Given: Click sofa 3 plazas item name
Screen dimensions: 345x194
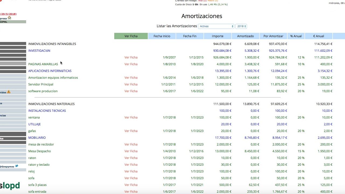Looking at the screenshot, I should coord(37,185).
